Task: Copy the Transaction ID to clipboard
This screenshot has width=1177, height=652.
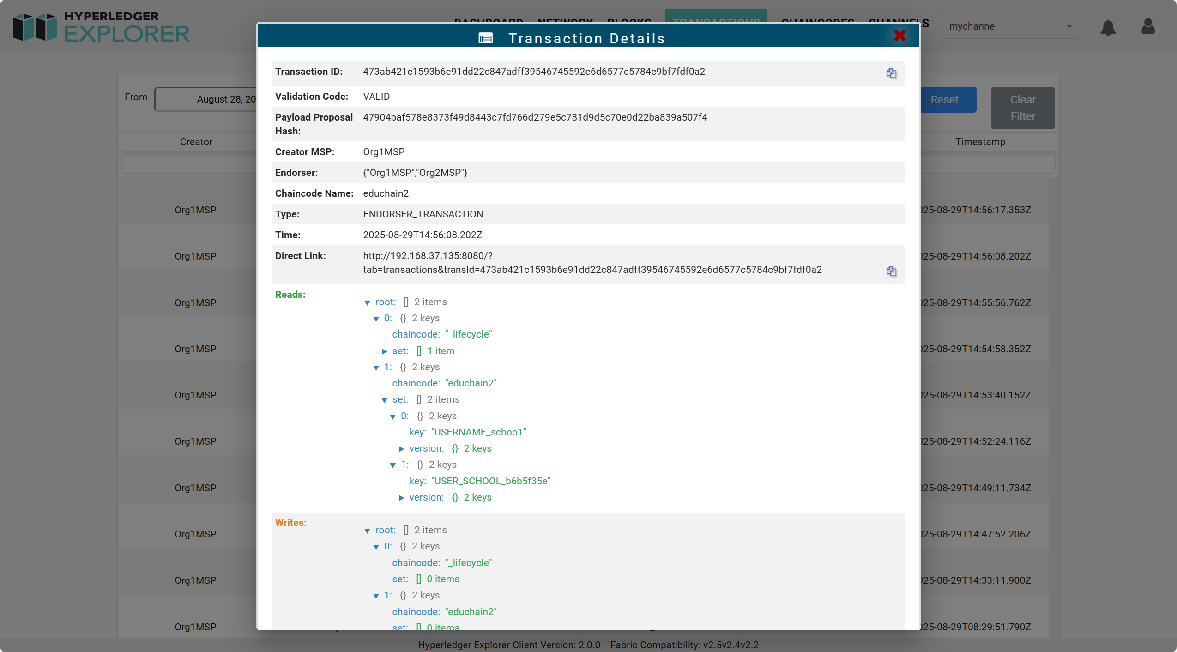Action: pyautogui.click(x=891, y=73)
